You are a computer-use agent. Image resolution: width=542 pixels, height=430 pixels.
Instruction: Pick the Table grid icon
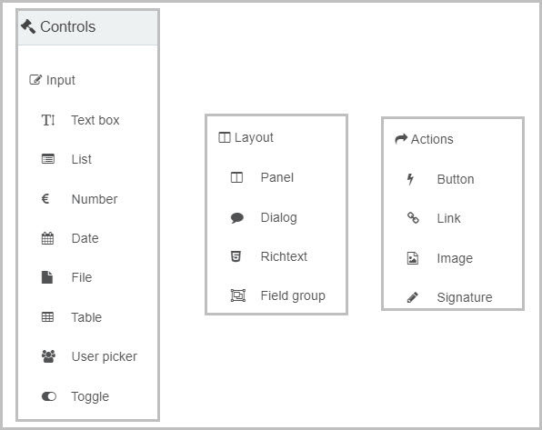click(x=47, y=317)
